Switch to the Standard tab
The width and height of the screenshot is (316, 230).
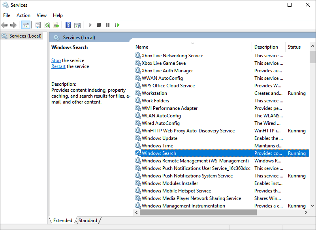88,220
